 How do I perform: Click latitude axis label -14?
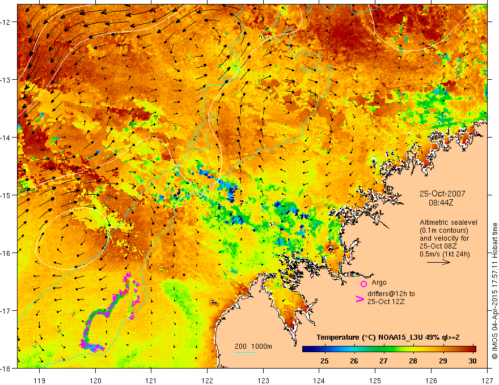6,138
